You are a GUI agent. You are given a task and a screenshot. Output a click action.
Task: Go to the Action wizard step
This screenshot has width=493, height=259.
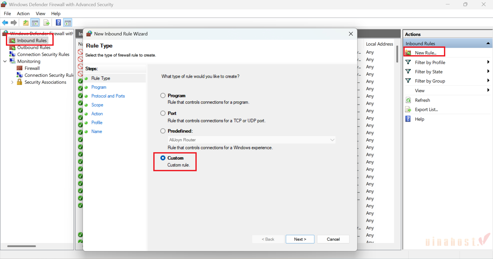point(97,114)
